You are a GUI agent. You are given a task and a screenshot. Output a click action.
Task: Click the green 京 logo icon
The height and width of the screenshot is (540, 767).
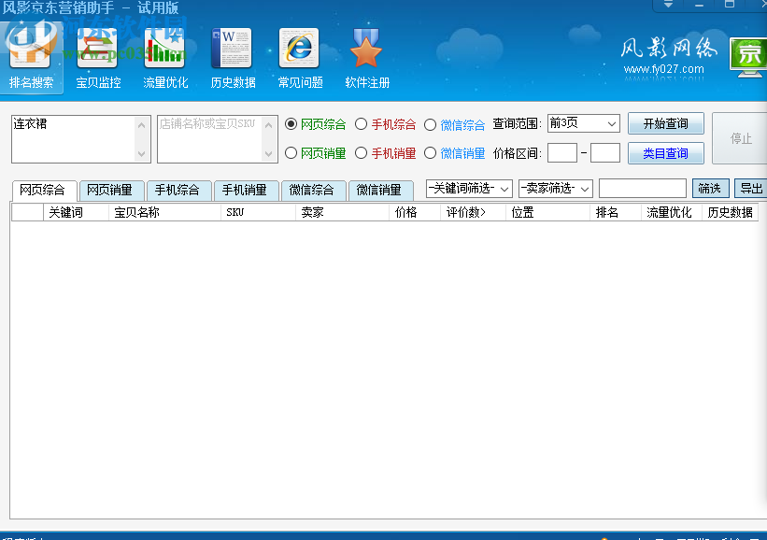[x=748, y=56]
